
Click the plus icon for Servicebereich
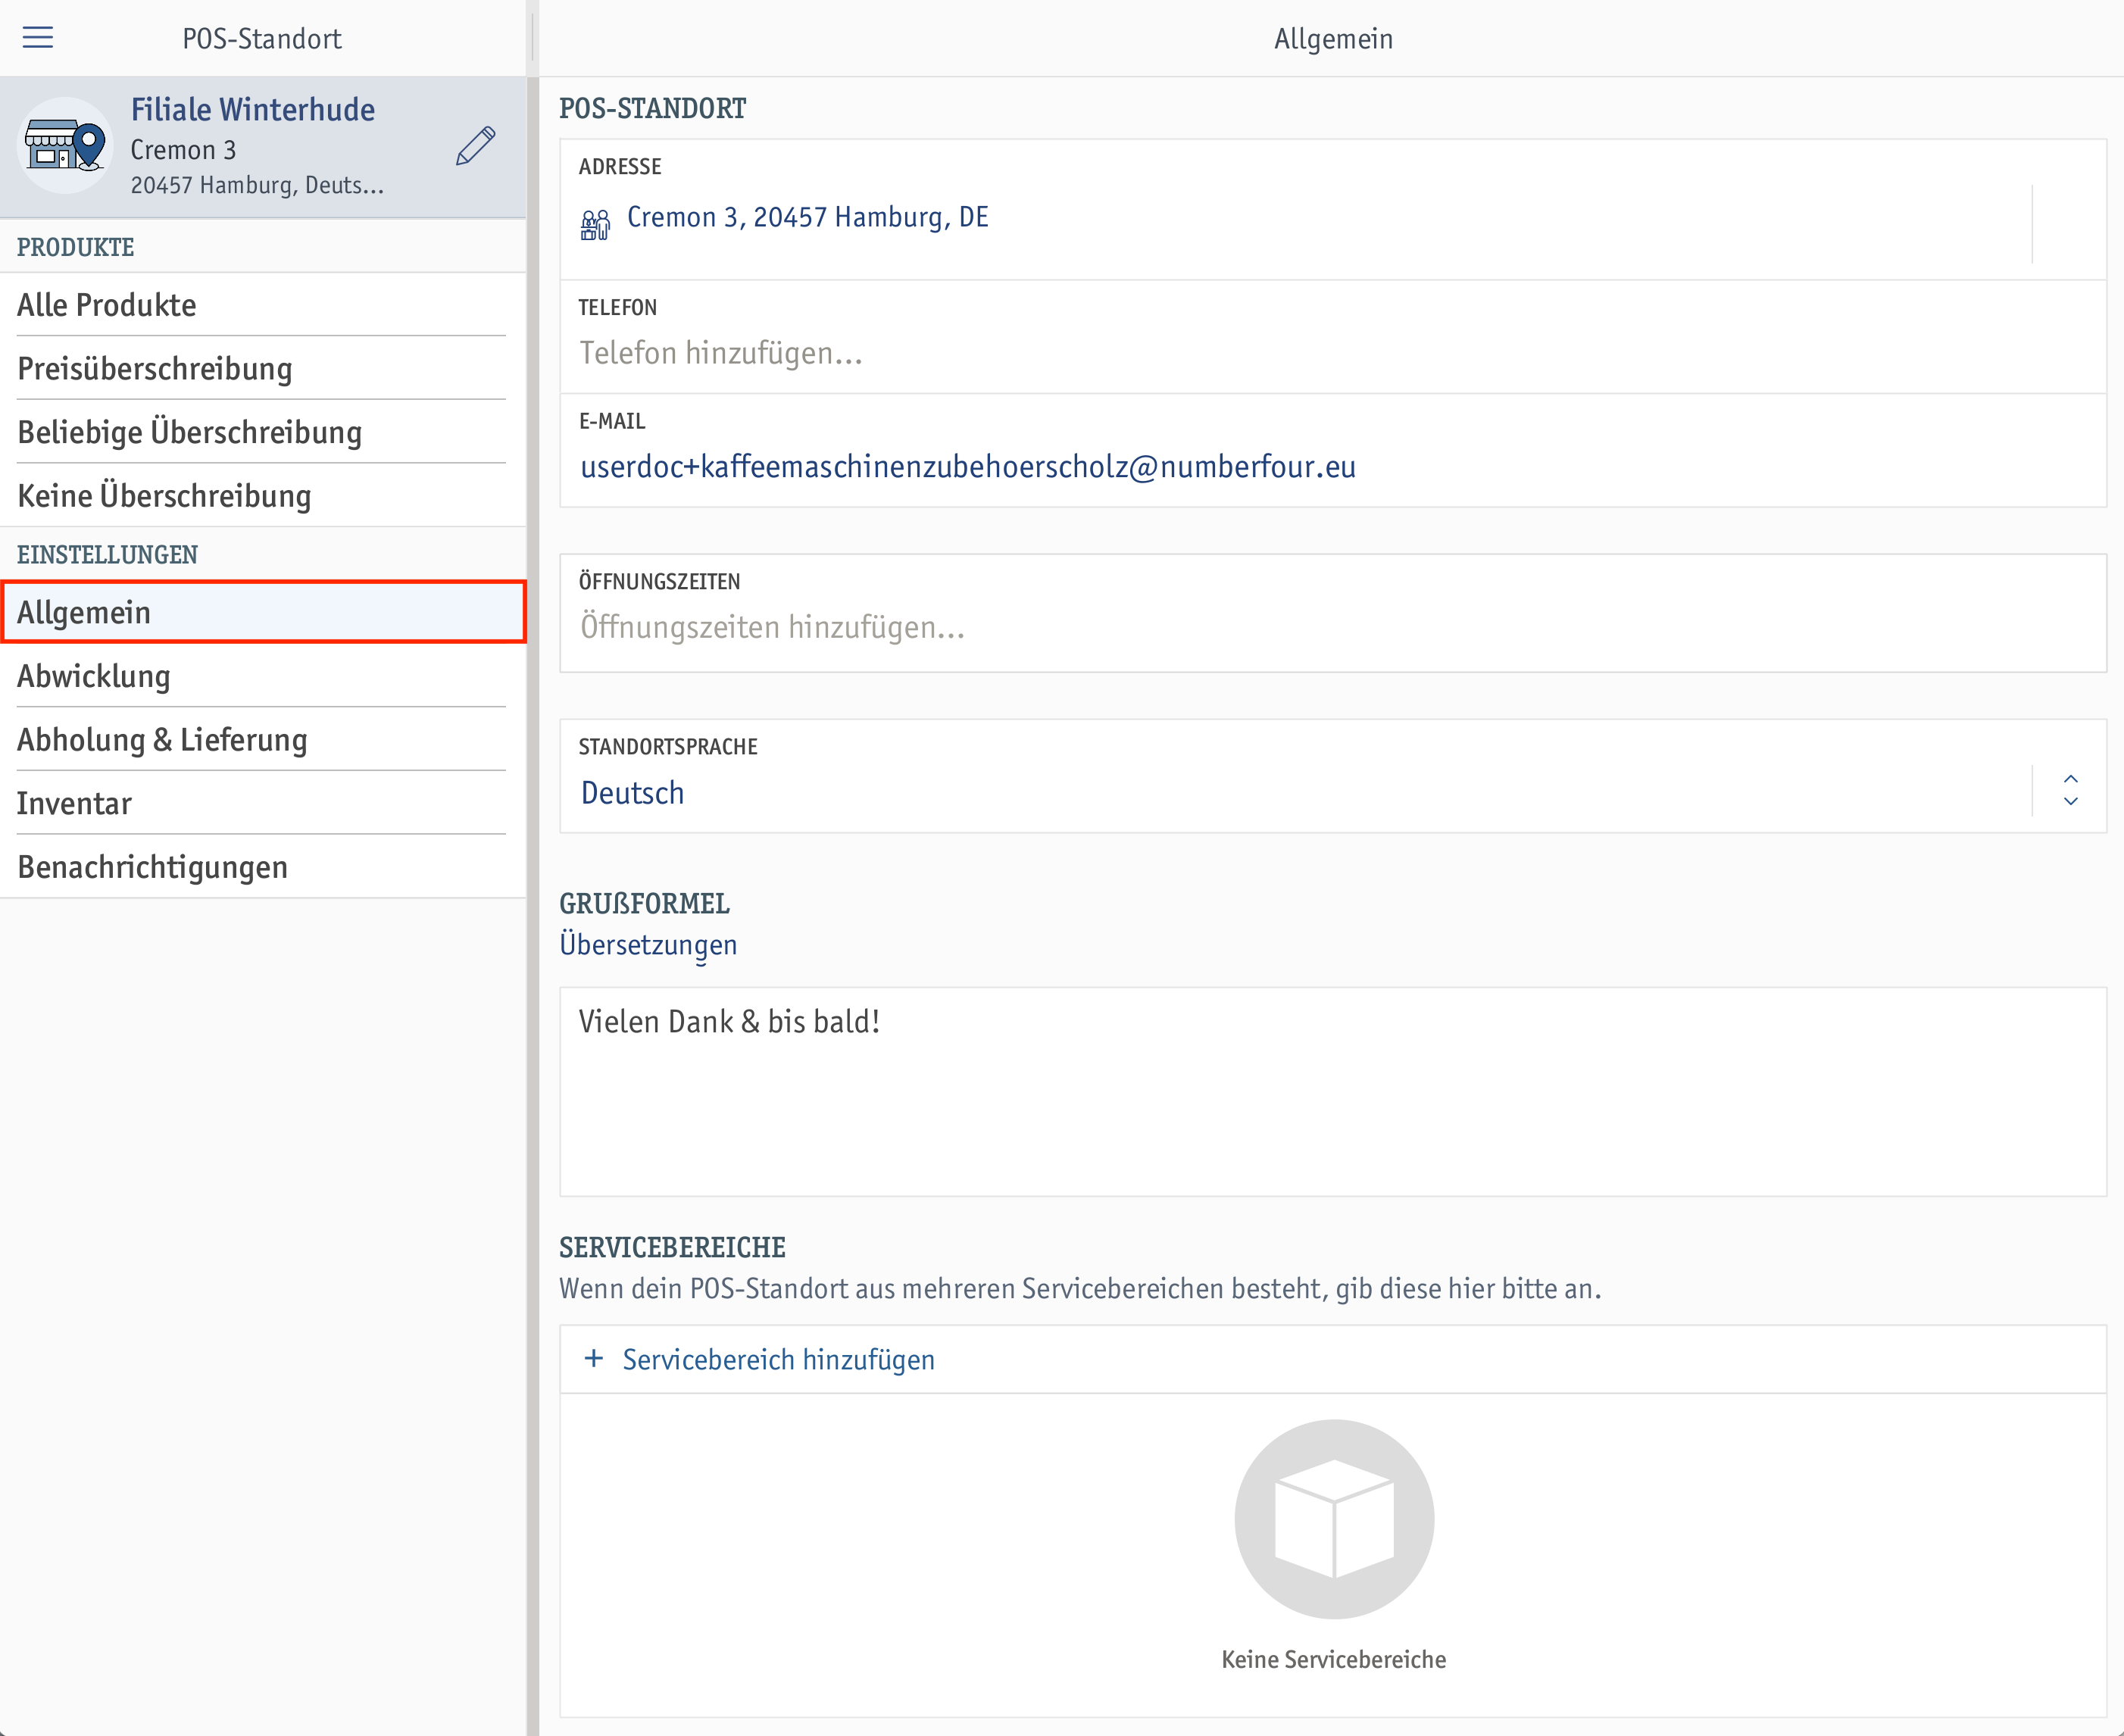pyautogui.click(x=594, y=1358)
